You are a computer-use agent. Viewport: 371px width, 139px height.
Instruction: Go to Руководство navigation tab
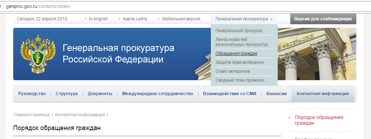click(32, 94)
